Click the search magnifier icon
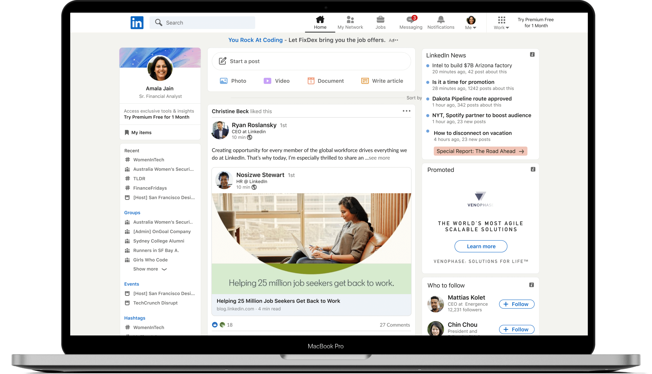Screen dimensions: 652x374 158,23
